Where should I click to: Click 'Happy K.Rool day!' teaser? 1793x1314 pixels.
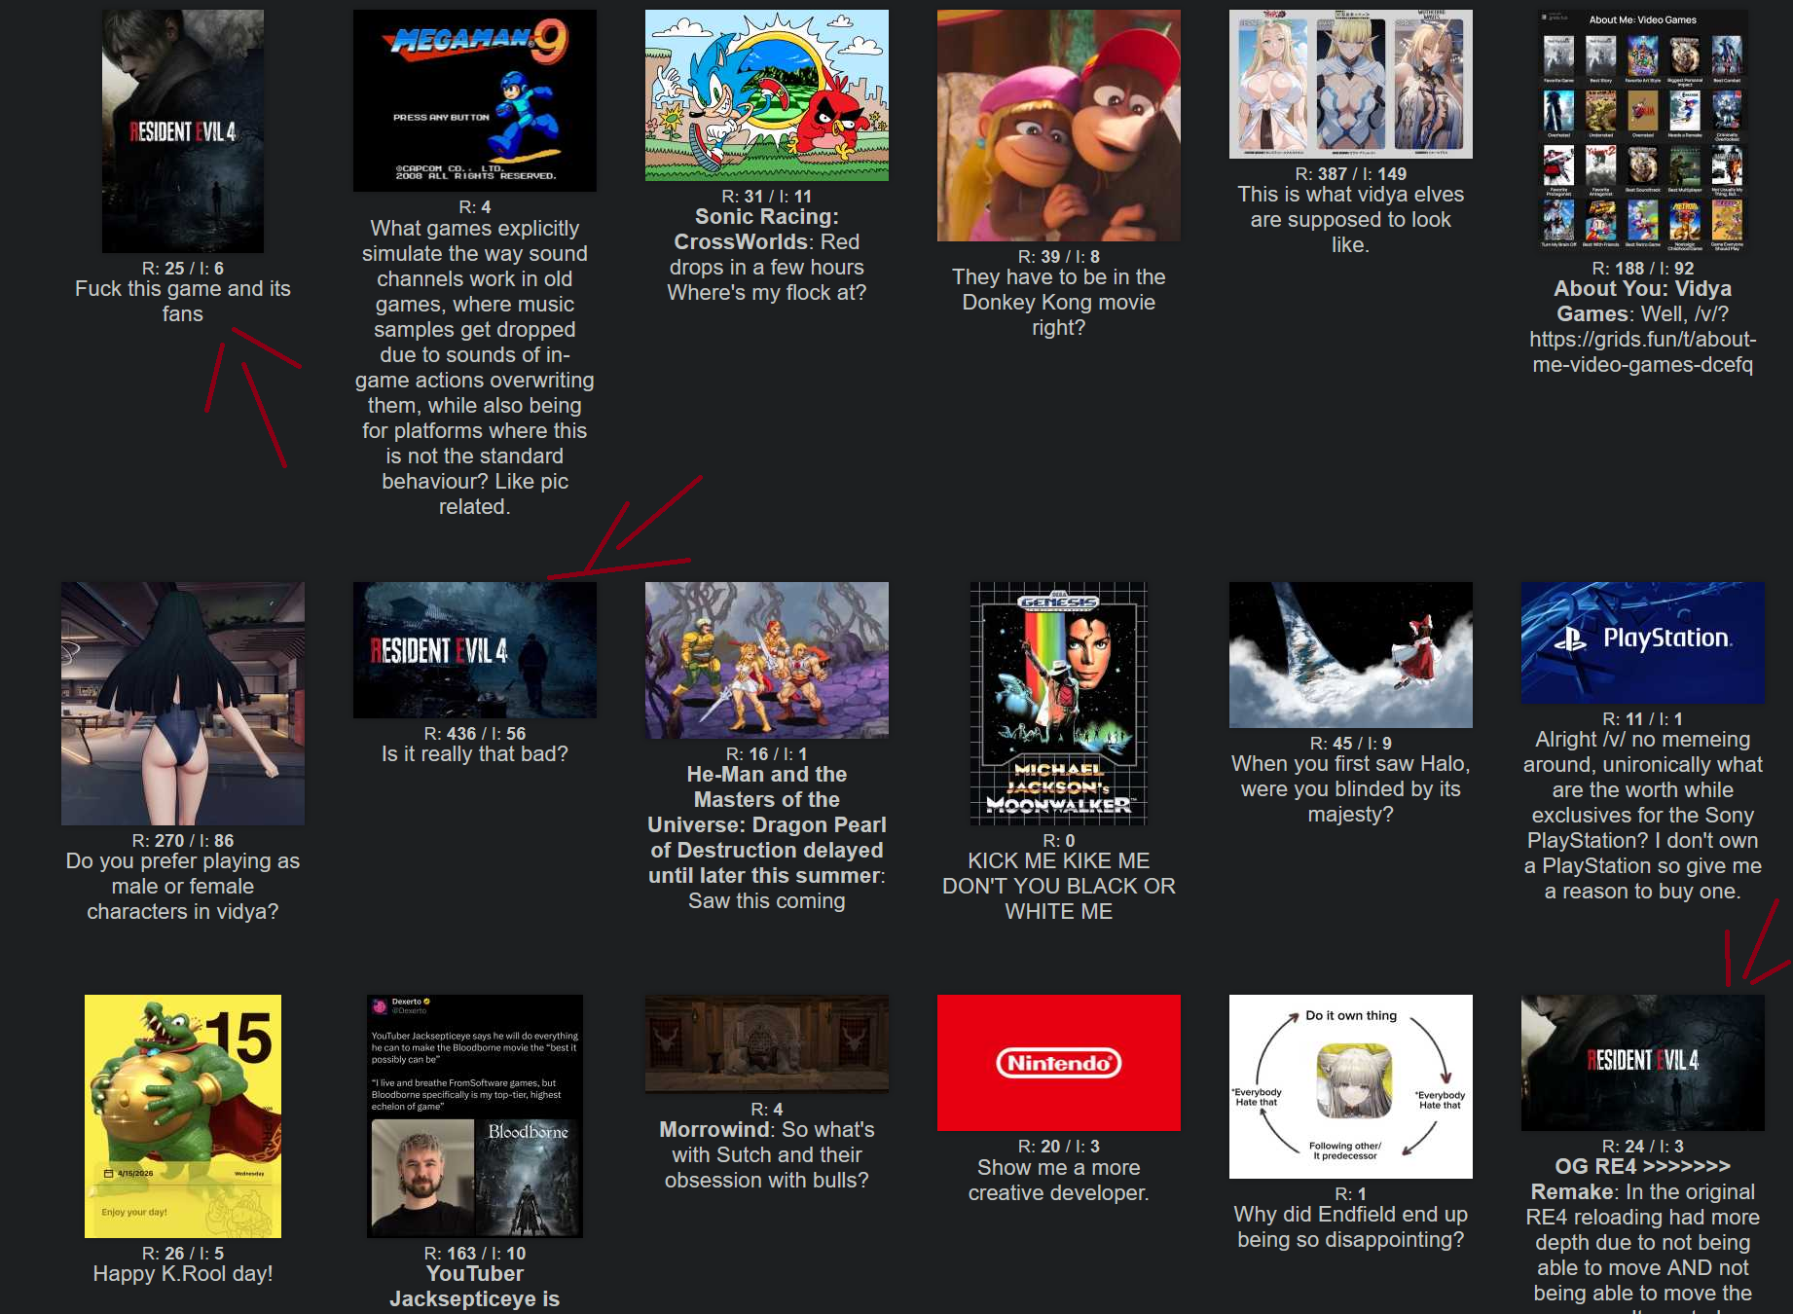tap(183, 1274)
